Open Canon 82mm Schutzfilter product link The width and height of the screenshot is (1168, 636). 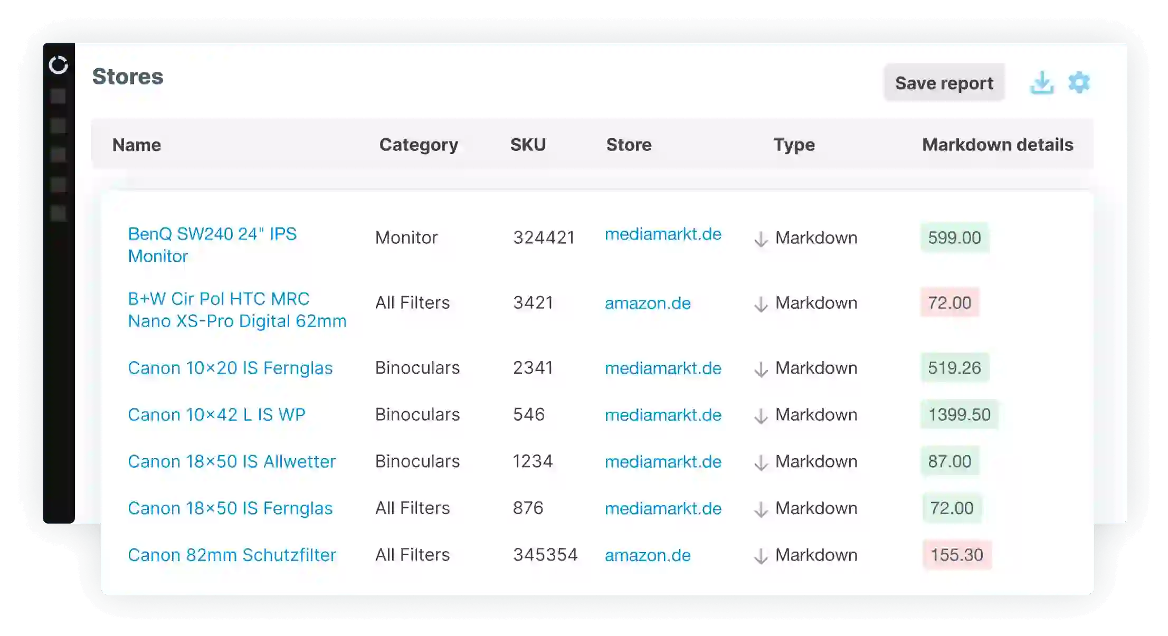tap(232, 555)
